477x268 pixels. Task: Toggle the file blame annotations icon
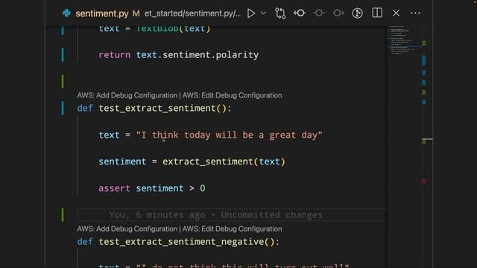pos(358,13)
